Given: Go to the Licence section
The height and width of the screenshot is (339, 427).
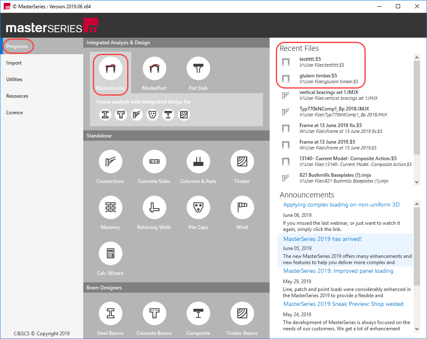Looking at the screenshot, I should pyautogui.click(x=14, y=113).
